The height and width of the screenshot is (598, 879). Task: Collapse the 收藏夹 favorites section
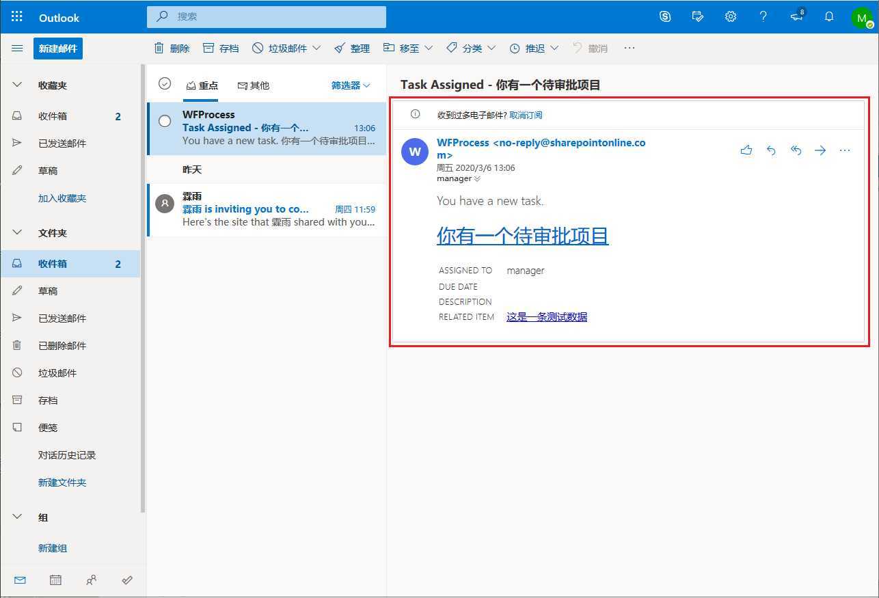(18, 85)
